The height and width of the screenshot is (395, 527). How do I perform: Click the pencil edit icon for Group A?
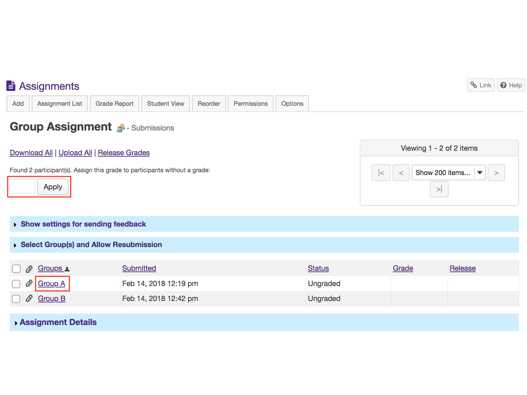(29, 283)
